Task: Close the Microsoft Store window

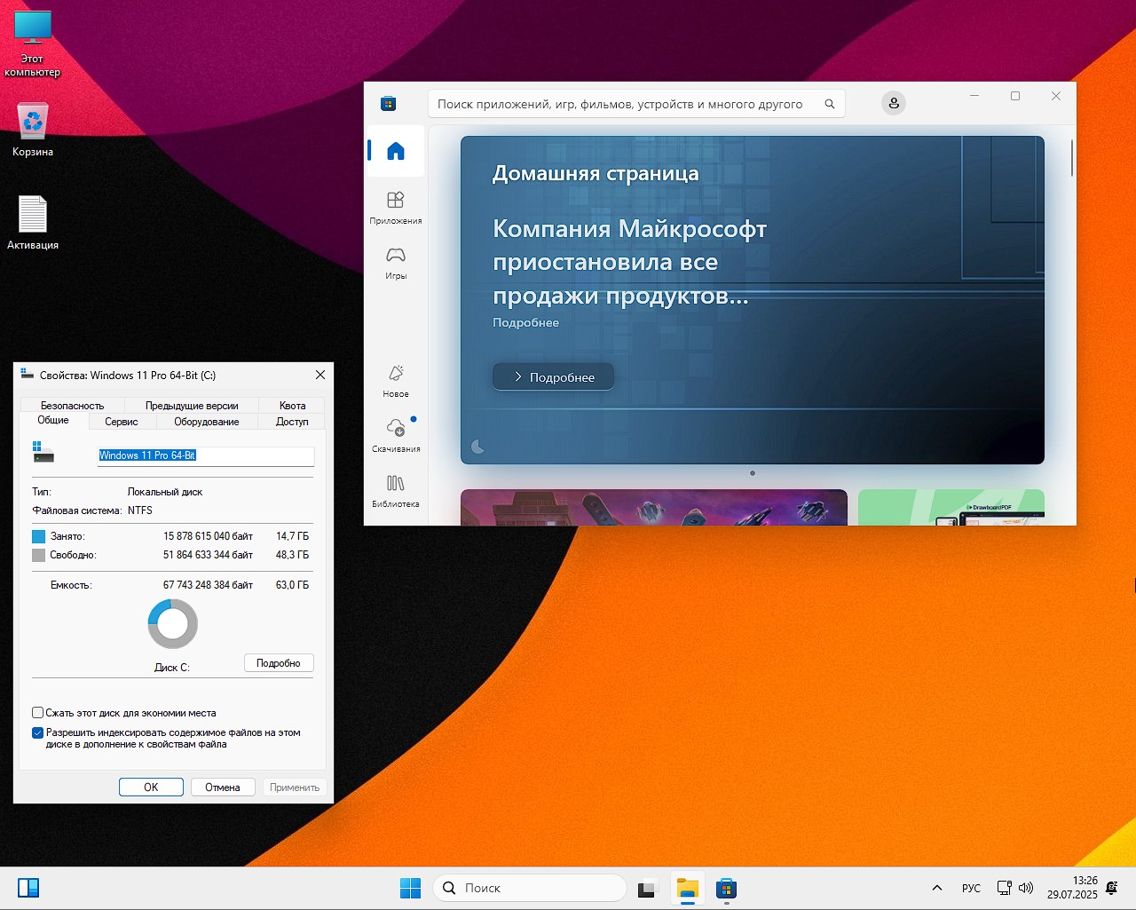Action: point(1056,96)
